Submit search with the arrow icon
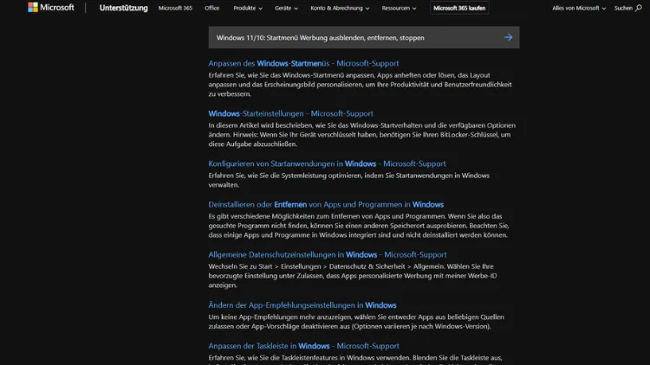 coord(508,38)
